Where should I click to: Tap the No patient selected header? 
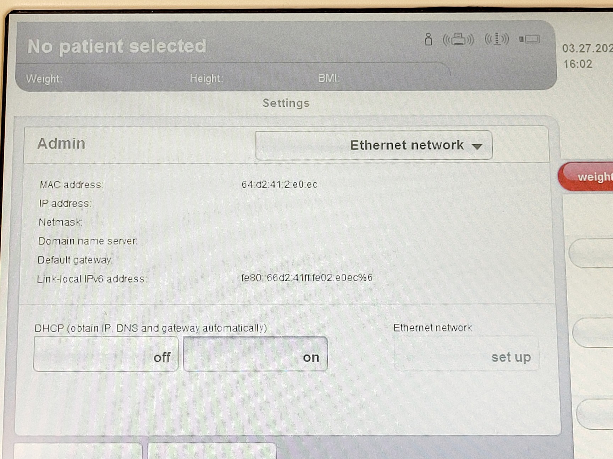[x=117, y=46]
